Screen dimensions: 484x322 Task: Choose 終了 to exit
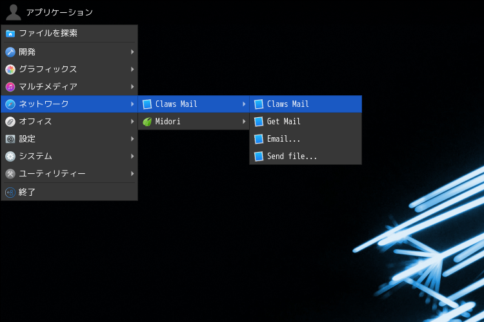click(x=70, y=193)
